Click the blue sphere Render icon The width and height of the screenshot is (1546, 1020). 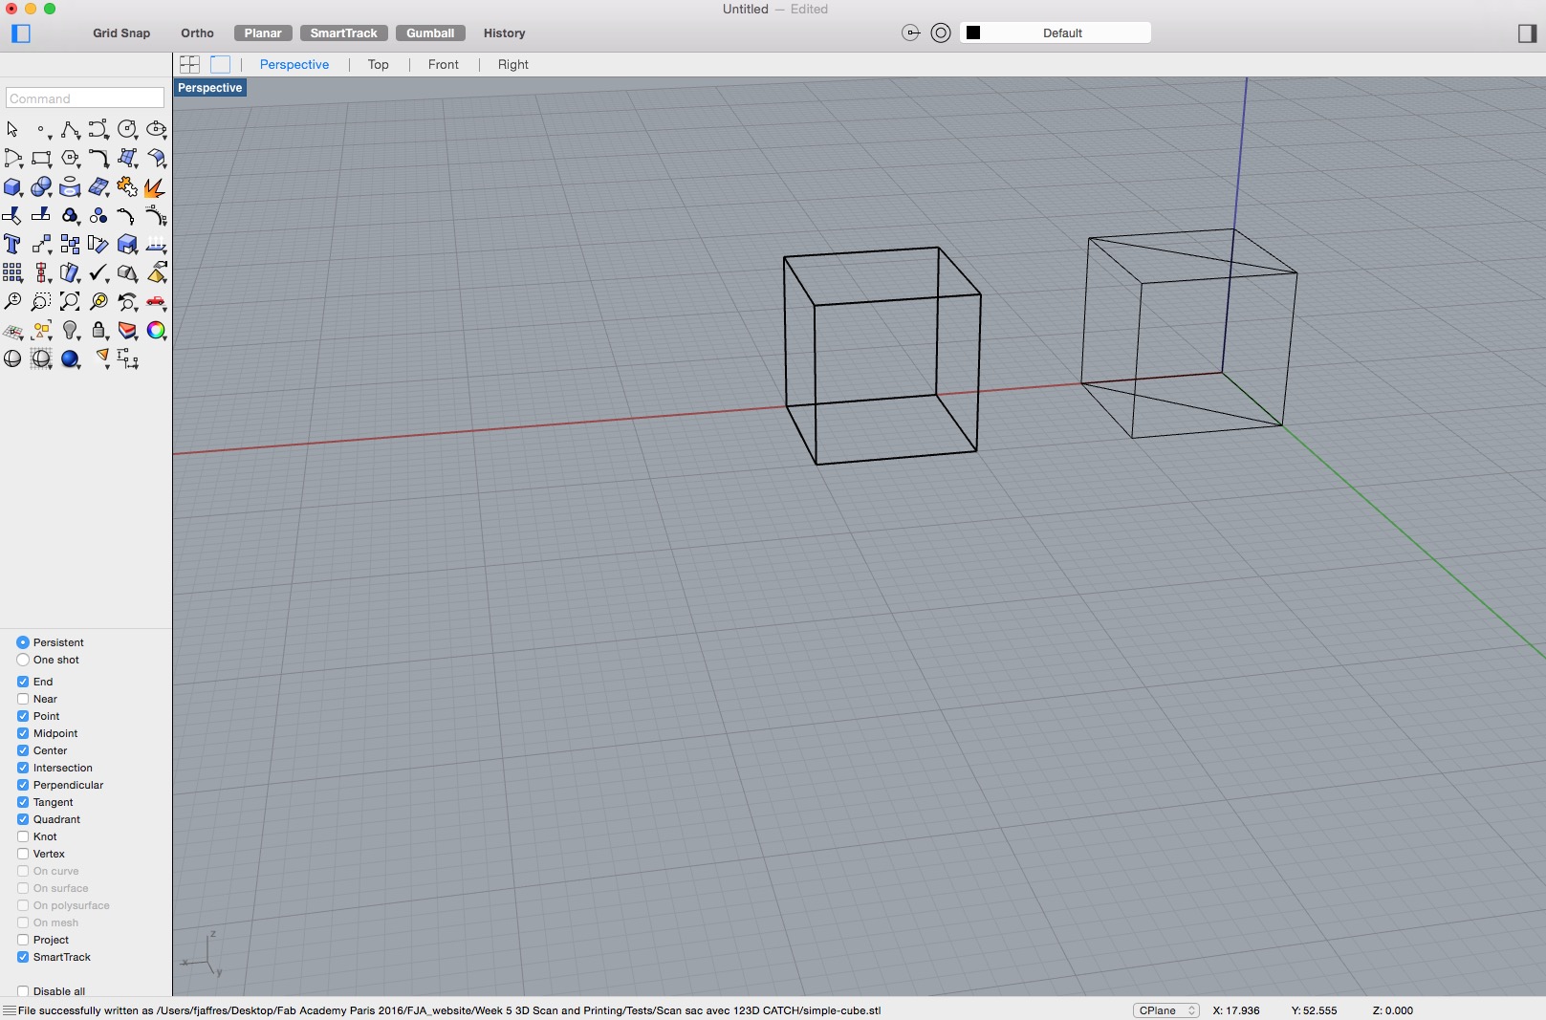pyautogui.click(x=70, y=359)
